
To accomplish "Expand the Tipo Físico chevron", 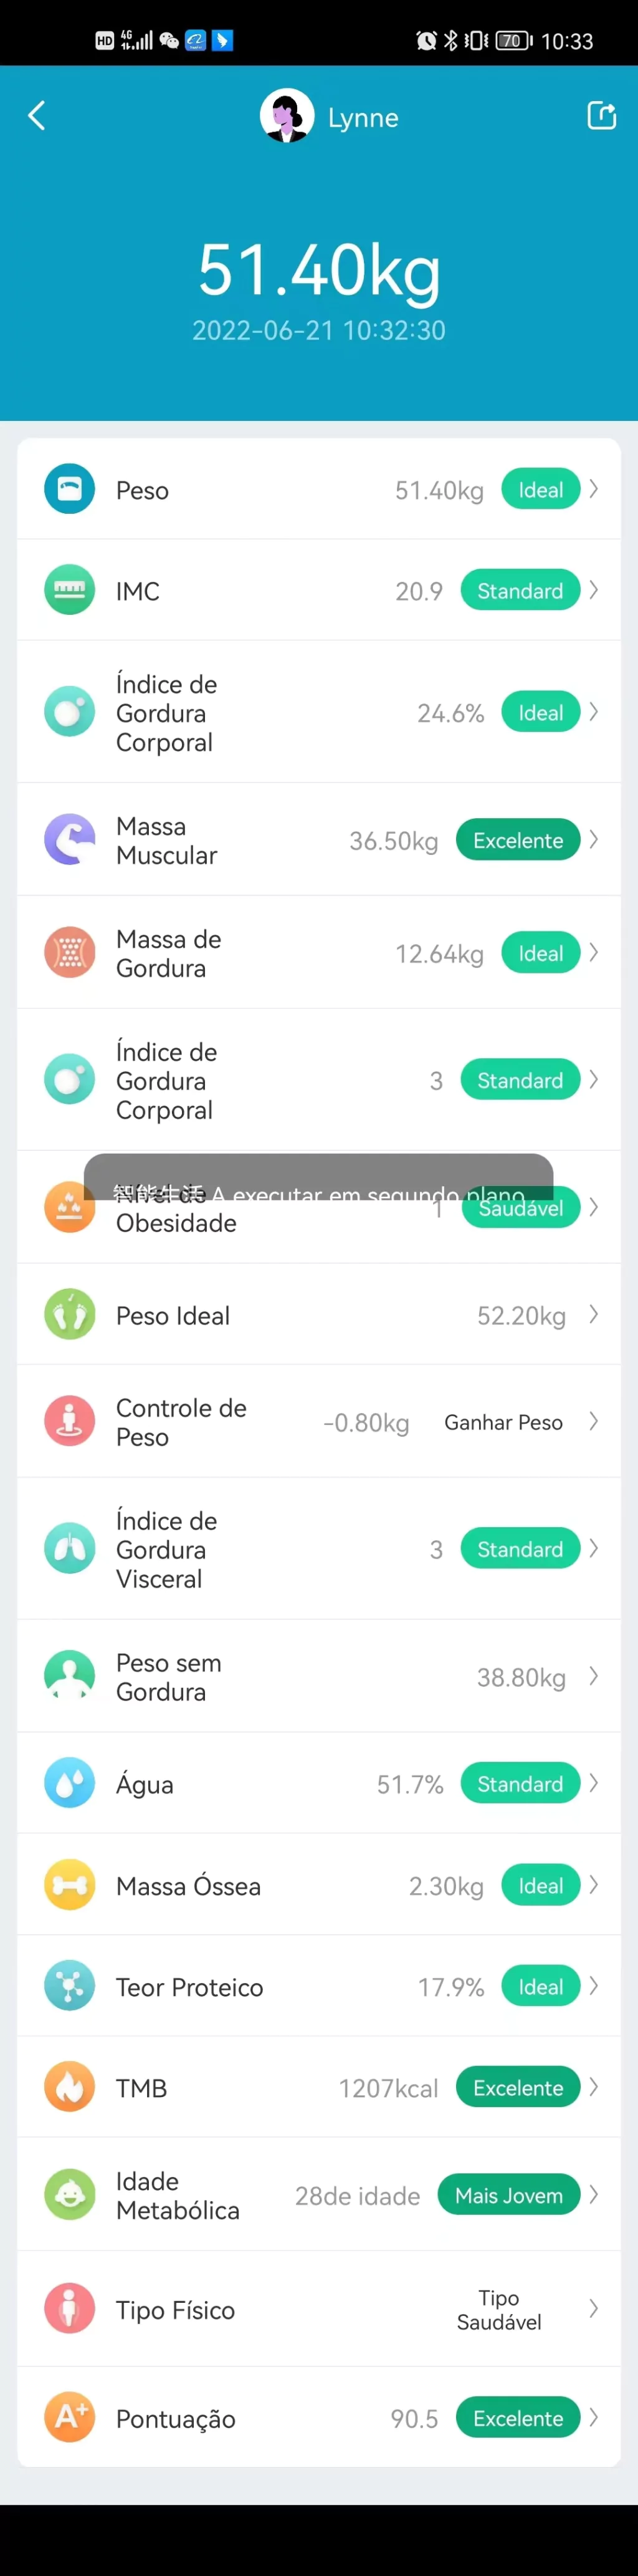I will (594, 2309).
